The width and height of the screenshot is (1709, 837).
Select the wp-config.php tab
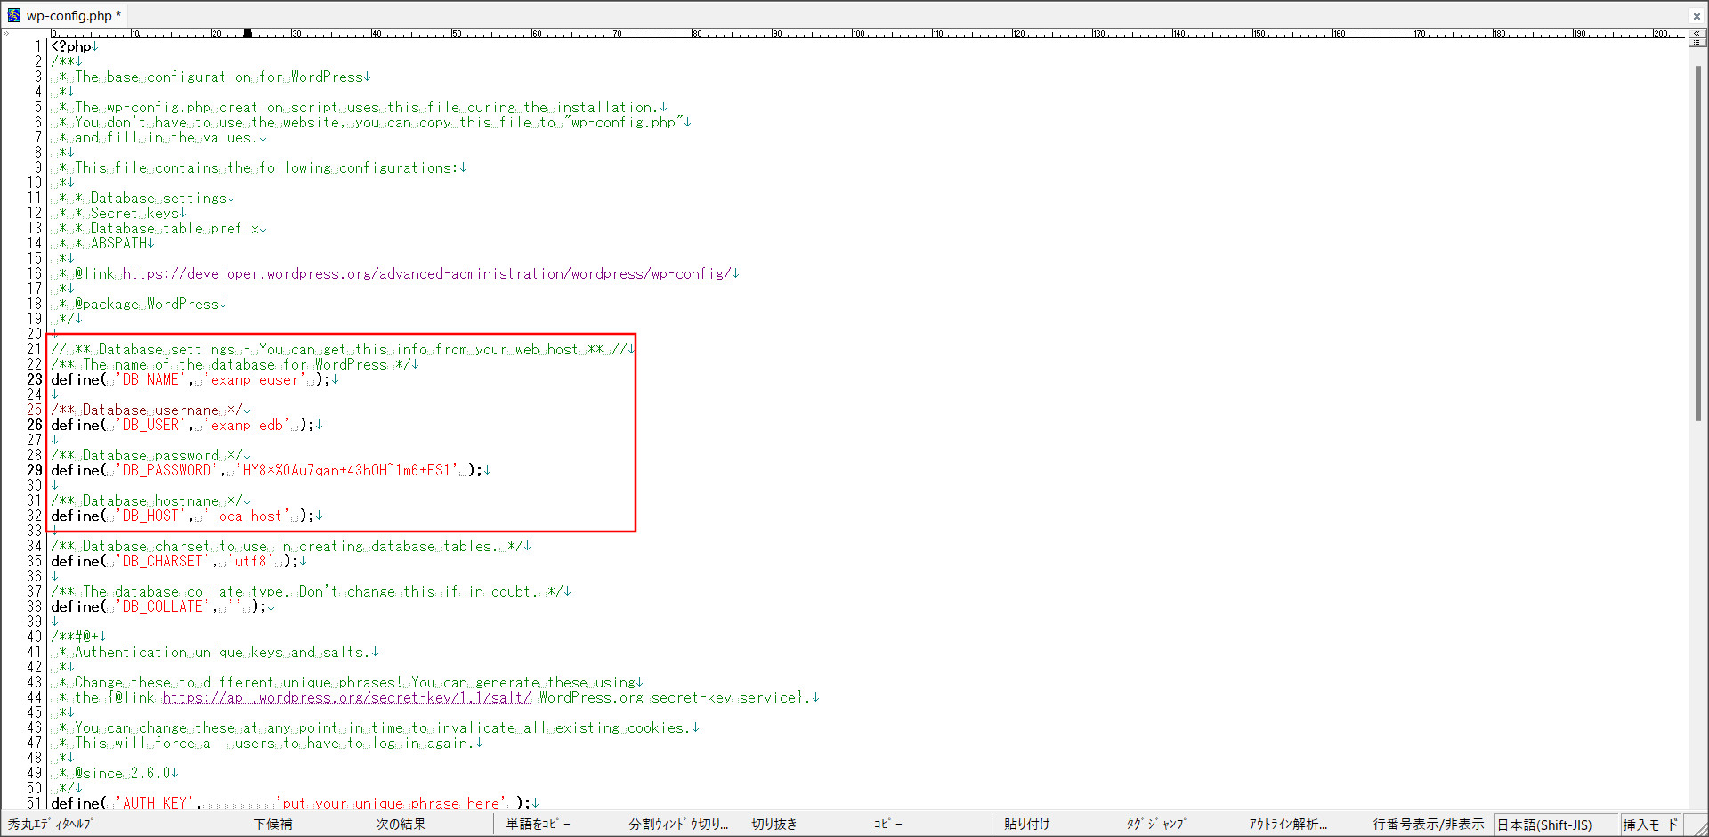69,15
